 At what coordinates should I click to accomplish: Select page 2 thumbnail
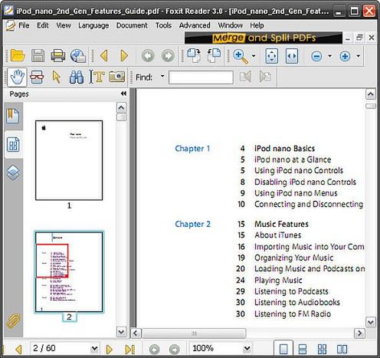pos(69,272)
